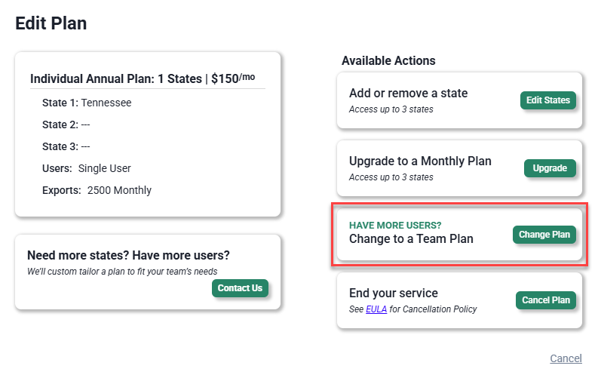Click the 'End your service' heading

(393, 293)
